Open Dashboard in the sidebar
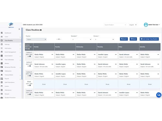 (8, 33)
